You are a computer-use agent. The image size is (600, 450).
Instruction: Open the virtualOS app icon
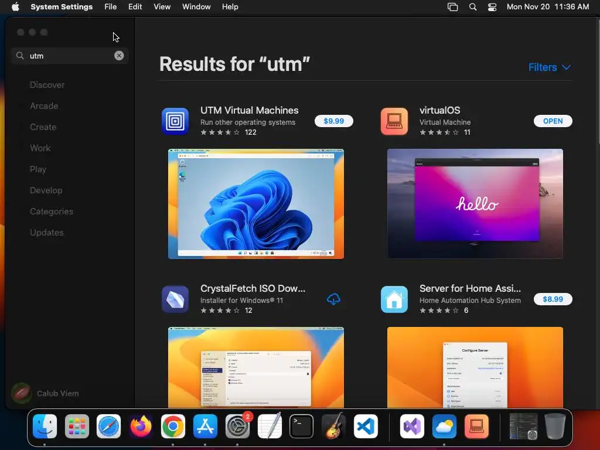tap(394, 121)
